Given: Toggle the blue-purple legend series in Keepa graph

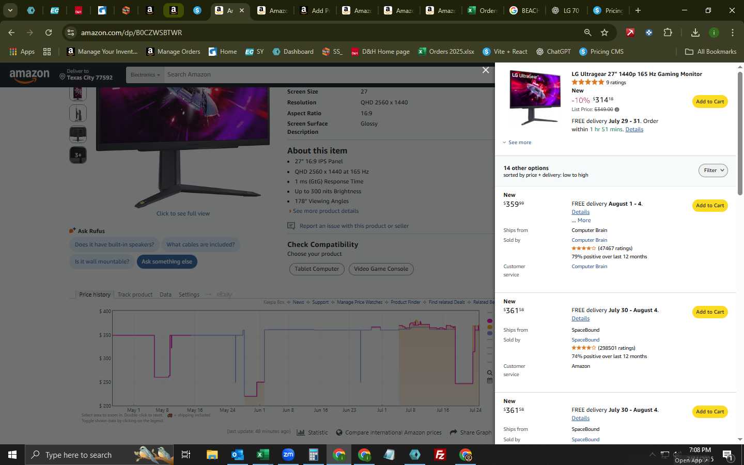Looking at the screenshot, I should [x=490, y=333].
